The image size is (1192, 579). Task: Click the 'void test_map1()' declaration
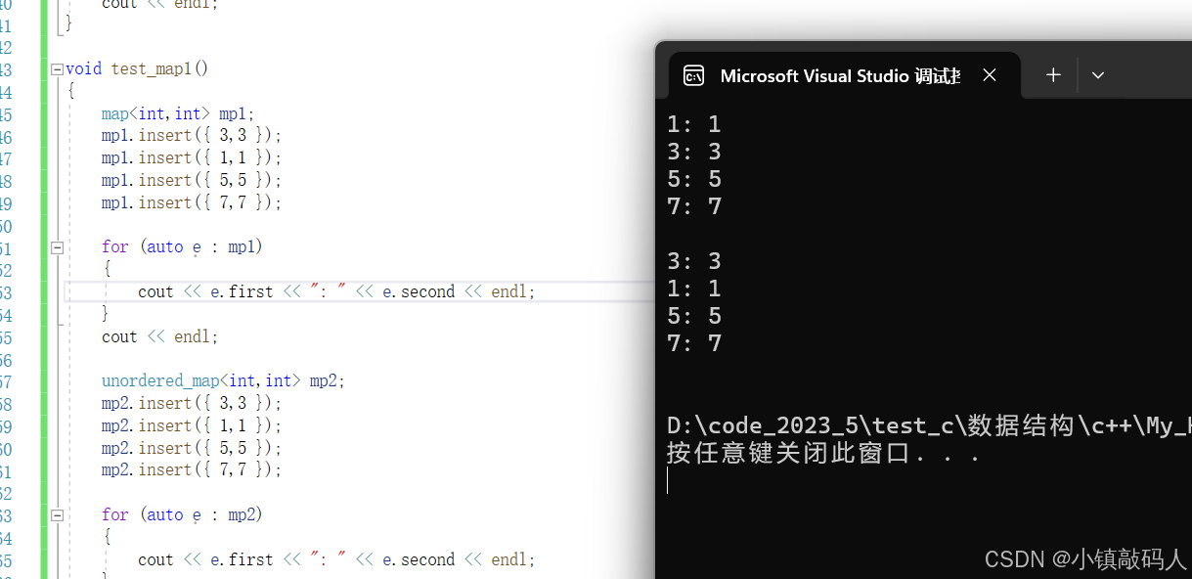pyautogui.click(x=137, y=68)
